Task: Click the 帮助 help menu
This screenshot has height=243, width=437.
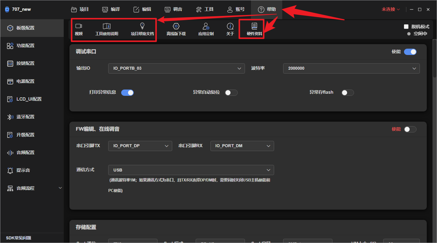Action: [267, 9]
